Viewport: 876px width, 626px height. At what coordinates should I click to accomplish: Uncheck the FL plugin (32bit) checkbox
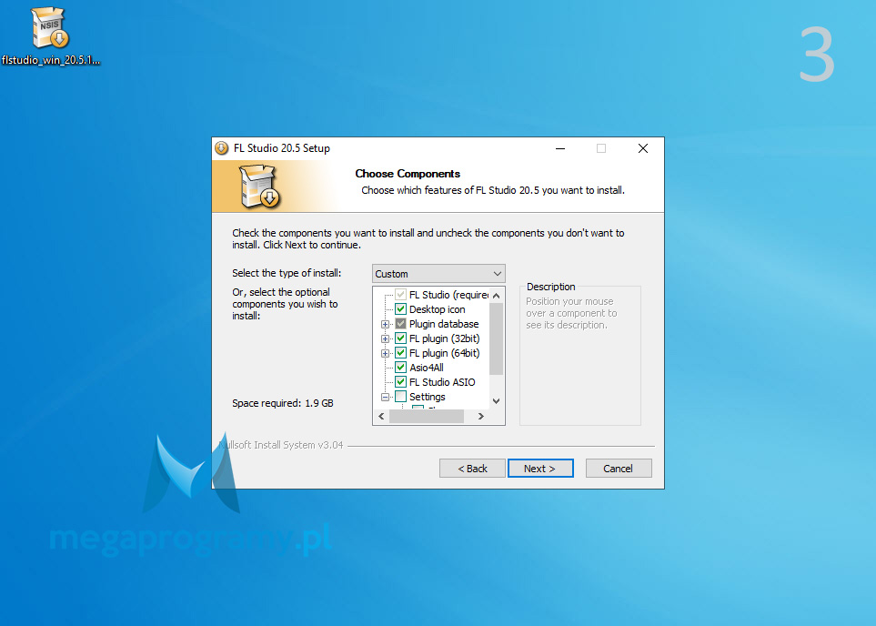point(400,338)
